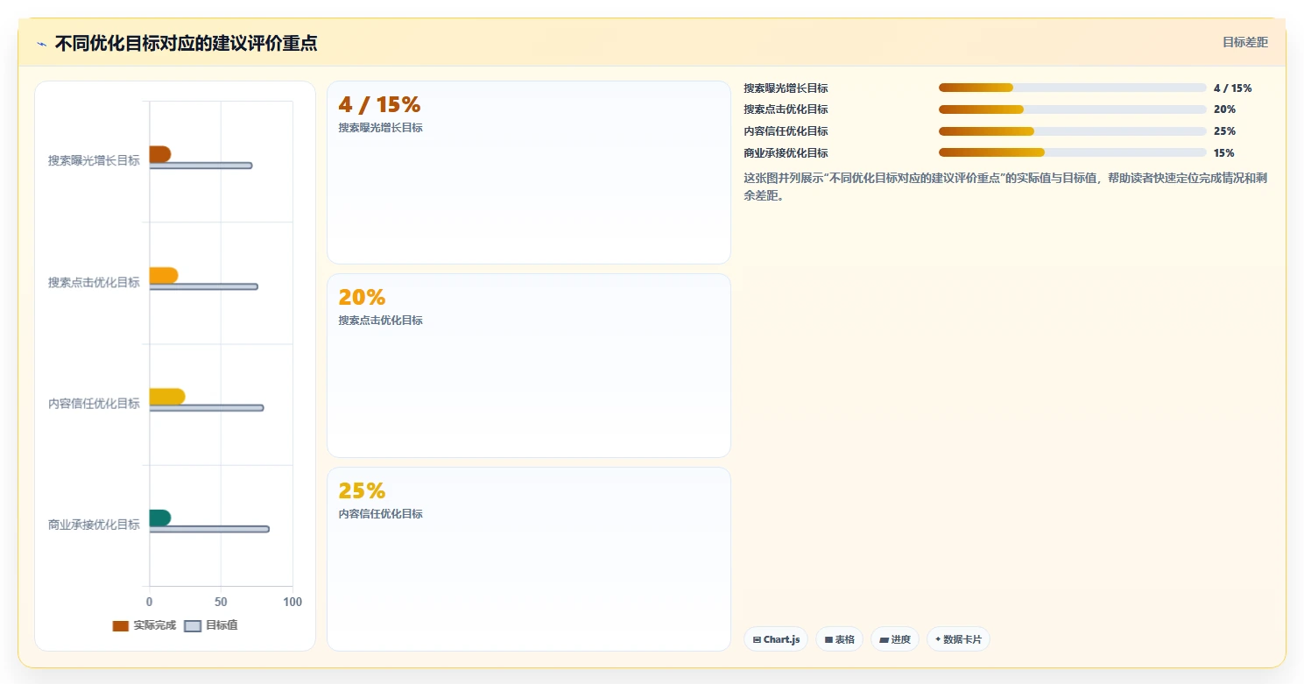Click the 搜索点击优化目标 caption in second data card

tap(380, 321)
